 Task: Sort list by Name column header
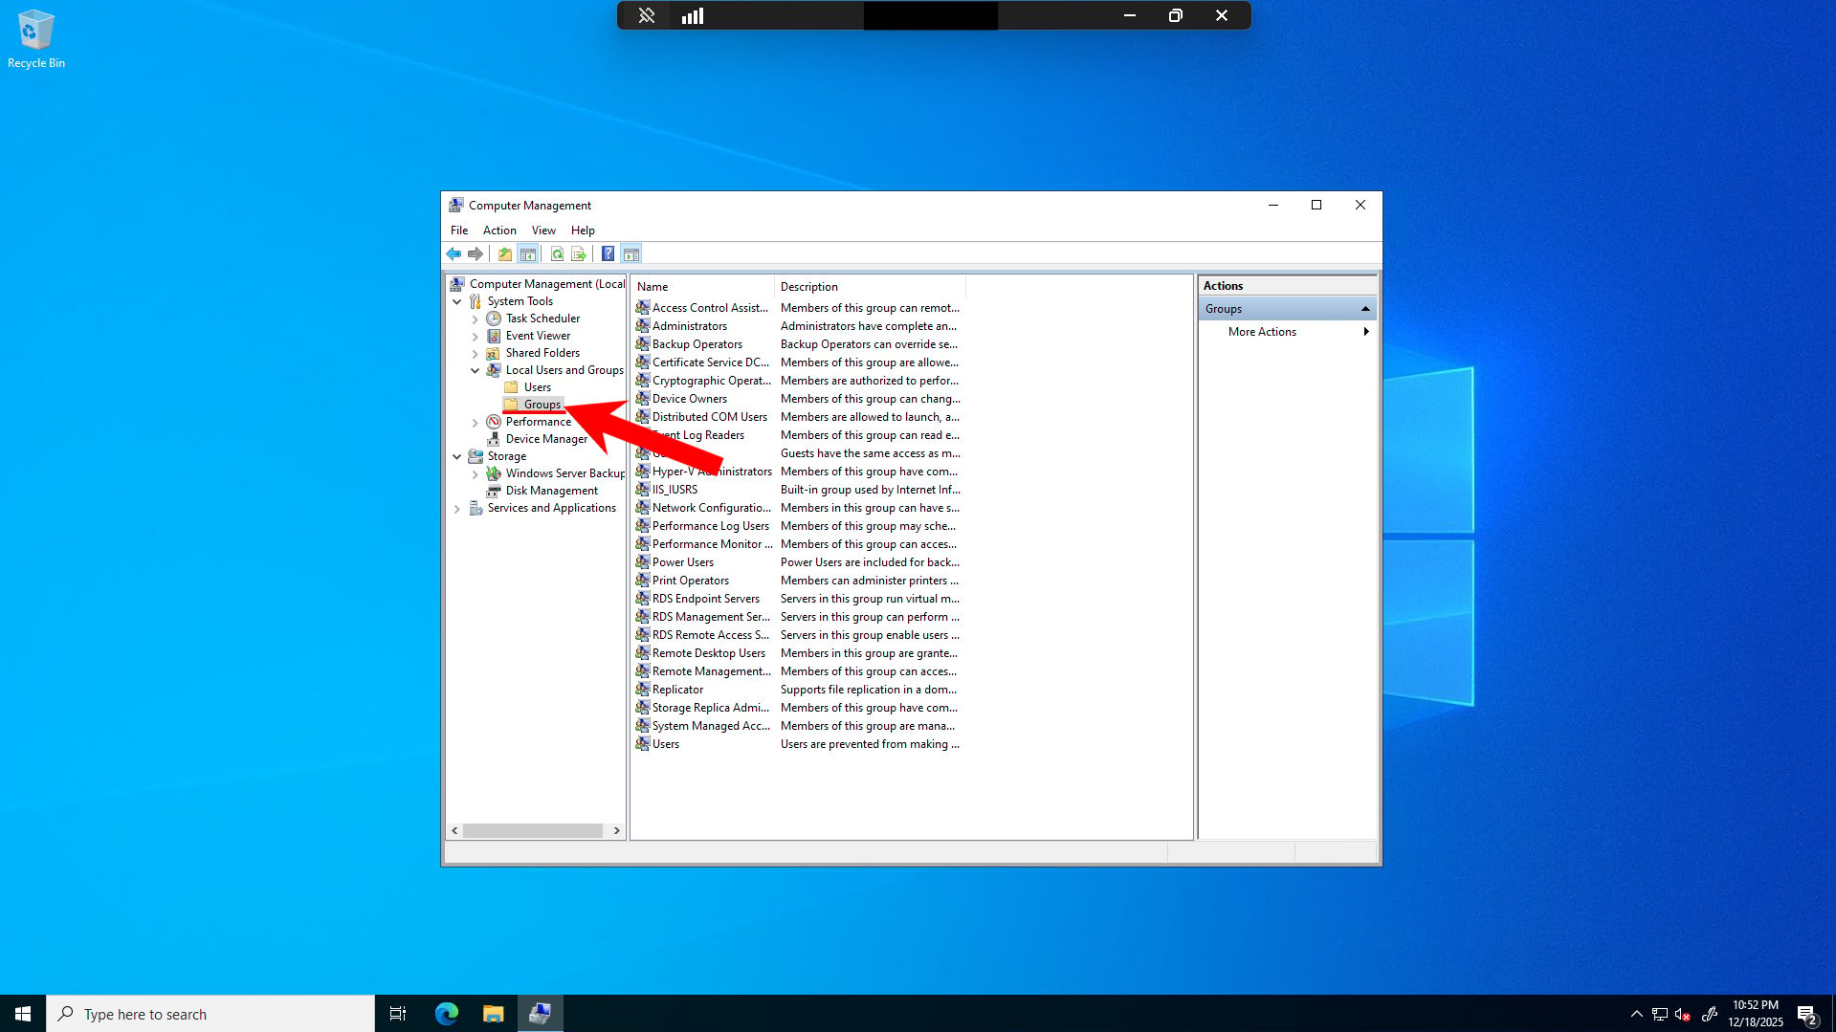click(702, 287)
